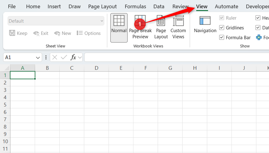Viewport: 269px width, 153px height.
Task: Click the View tab
Action: click(202, 7)
